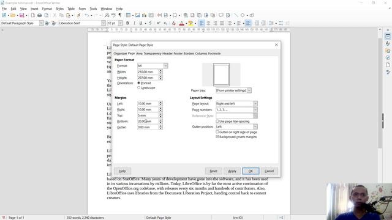Viewport: 392px width, 220px height.
Task: Open the Format menu in menu bar
Action: pos(47,9)
